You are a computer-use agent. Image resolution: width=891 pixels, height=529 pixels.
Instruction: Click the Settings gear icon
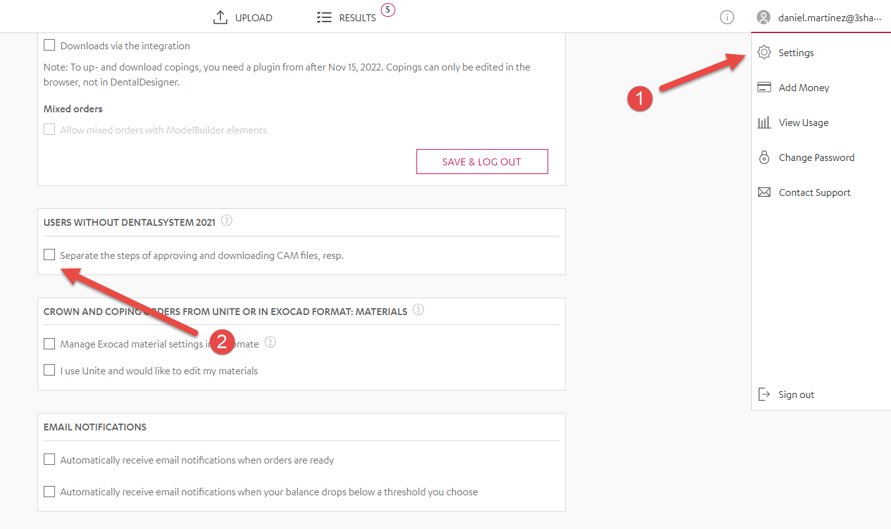click(x=764, y=52)
